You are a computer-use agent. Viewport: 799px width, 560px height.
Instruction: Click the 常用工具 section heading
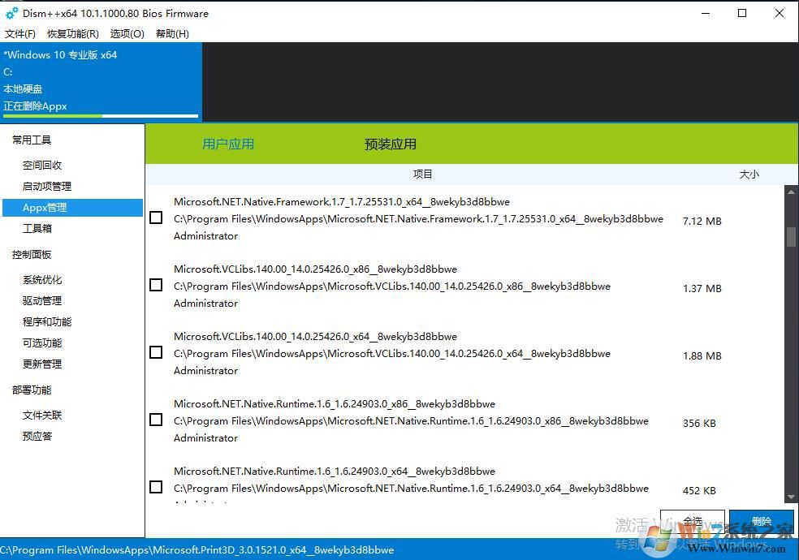point(32,140)
